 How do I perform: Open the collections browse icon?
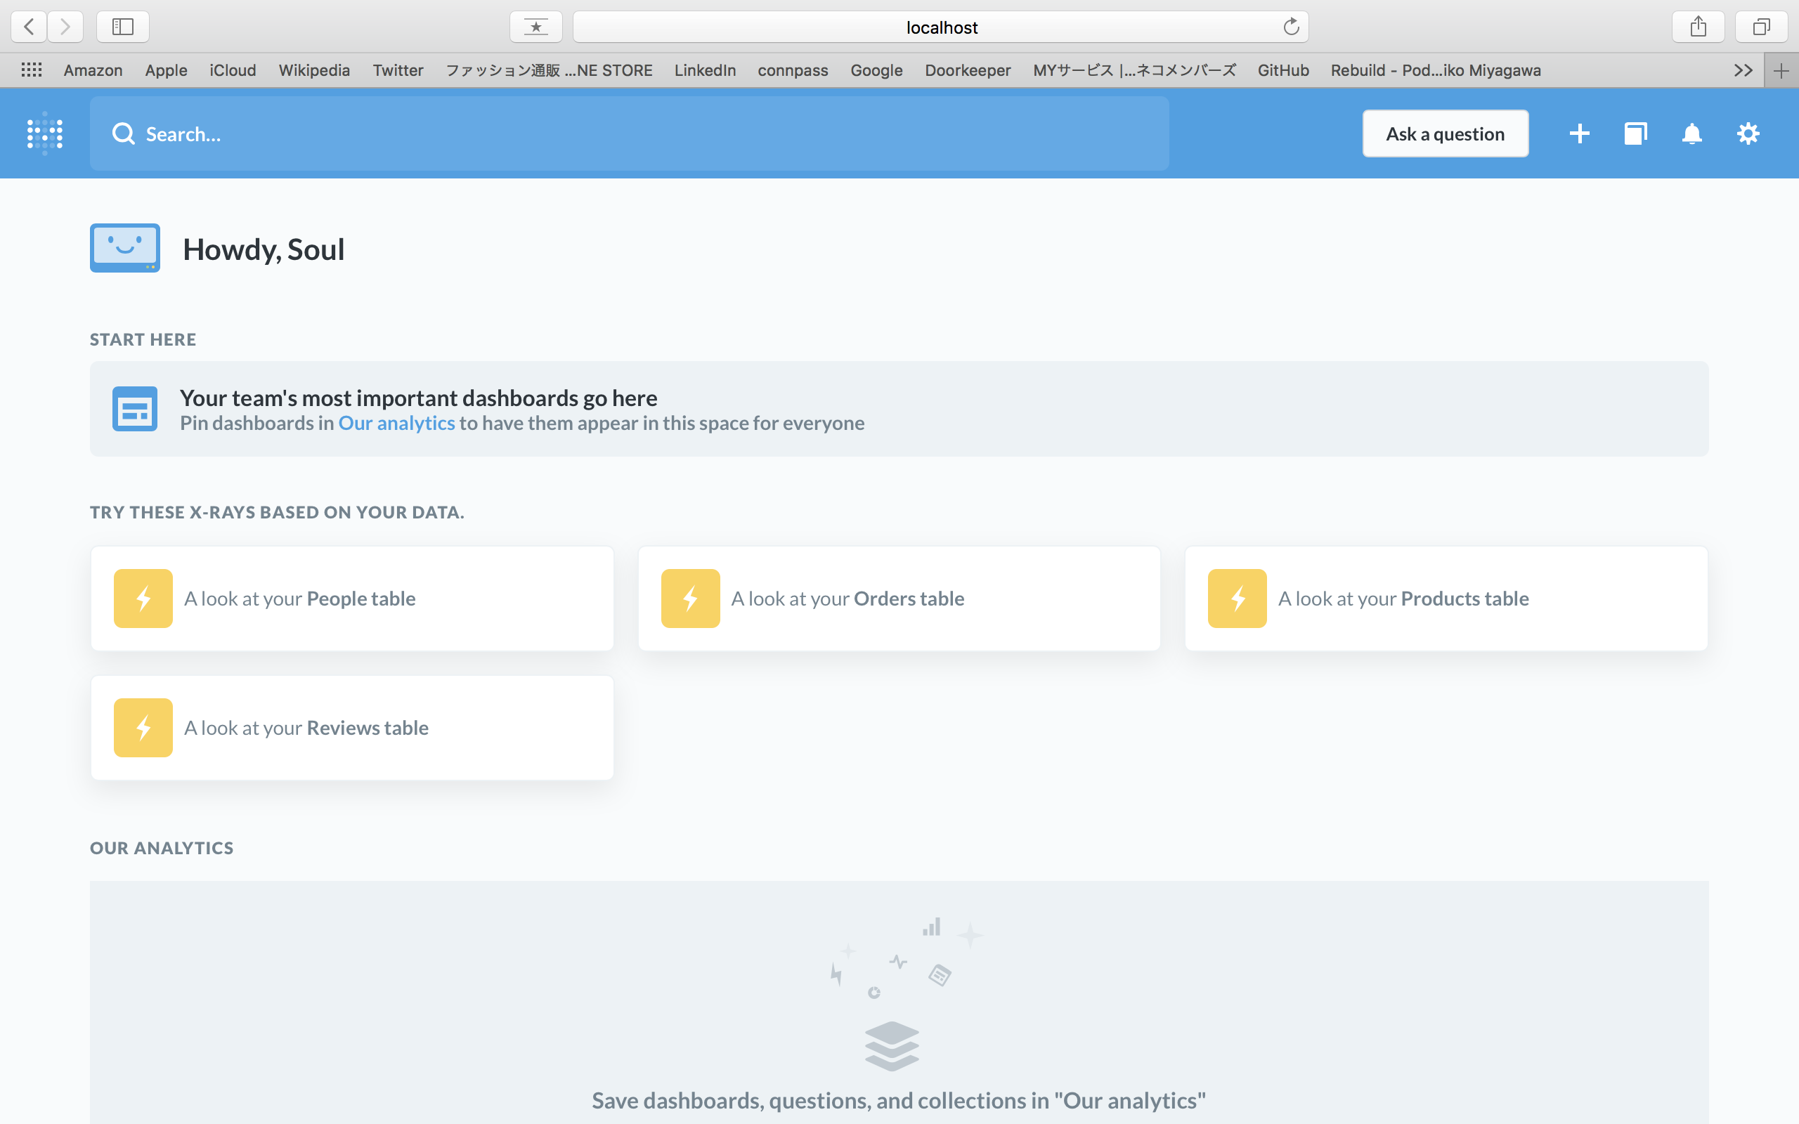[1635, 133]
